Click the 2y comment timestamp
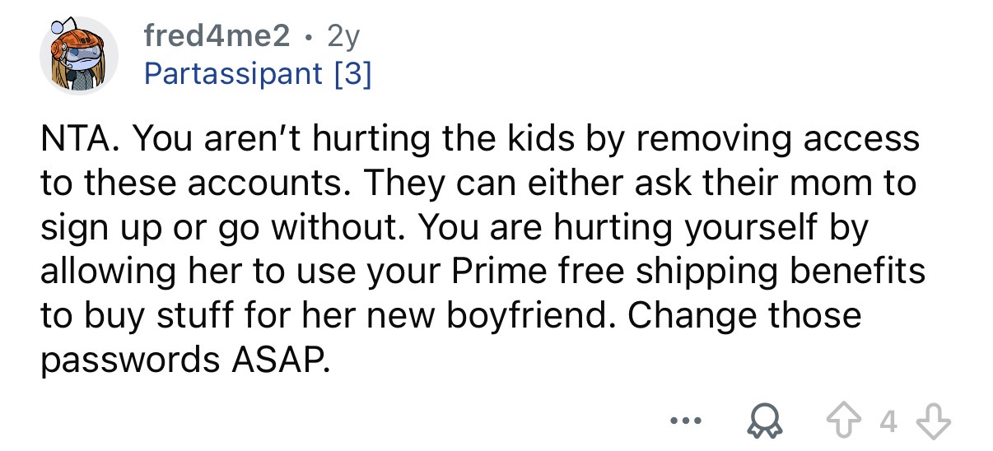Viewport: 993px width, 451px height. (344, 35)
